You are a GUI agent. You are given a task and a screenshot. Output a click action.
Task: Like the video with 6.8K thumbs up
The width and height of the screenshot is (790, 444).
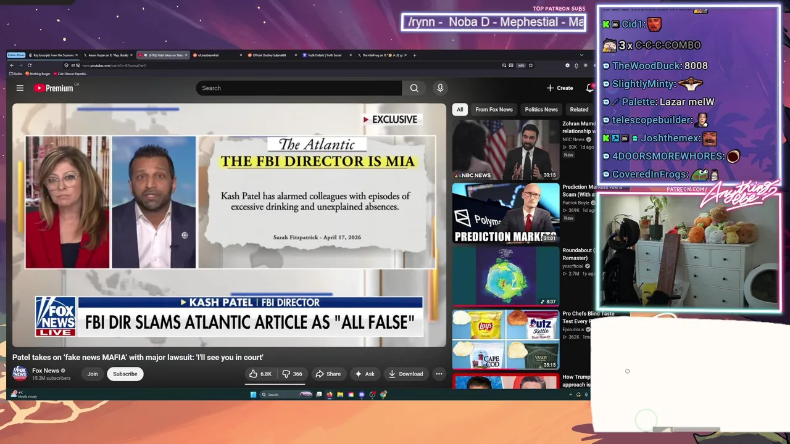(x=260, y=374)
